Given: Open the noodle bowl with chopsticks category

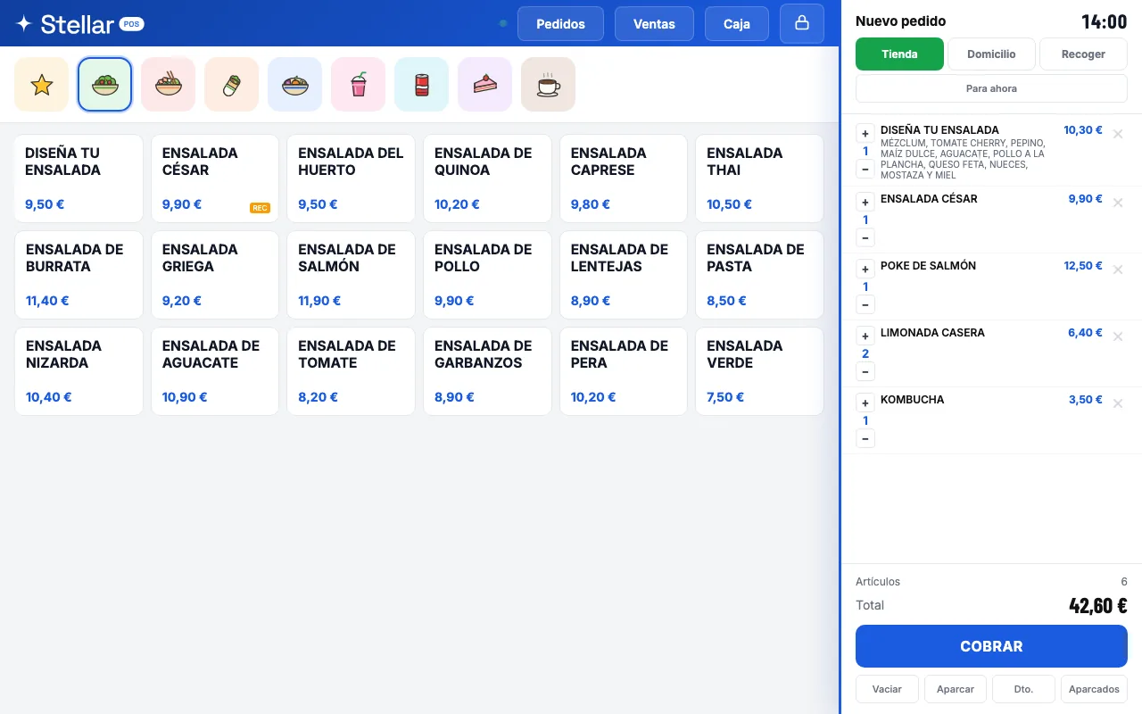Looking at the screenshot, I should click(169, 85).
